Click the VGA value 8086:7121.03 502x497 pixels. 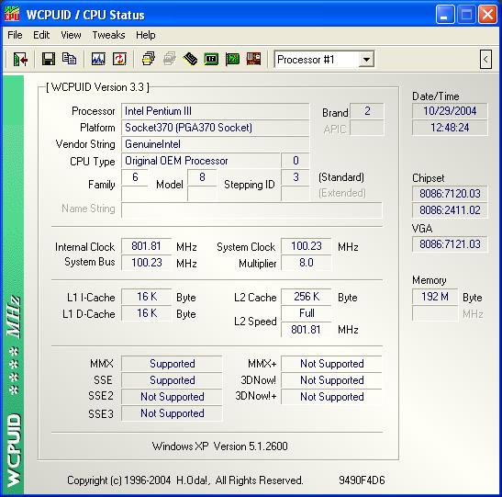pyautogui.click(x=450, y=244)
